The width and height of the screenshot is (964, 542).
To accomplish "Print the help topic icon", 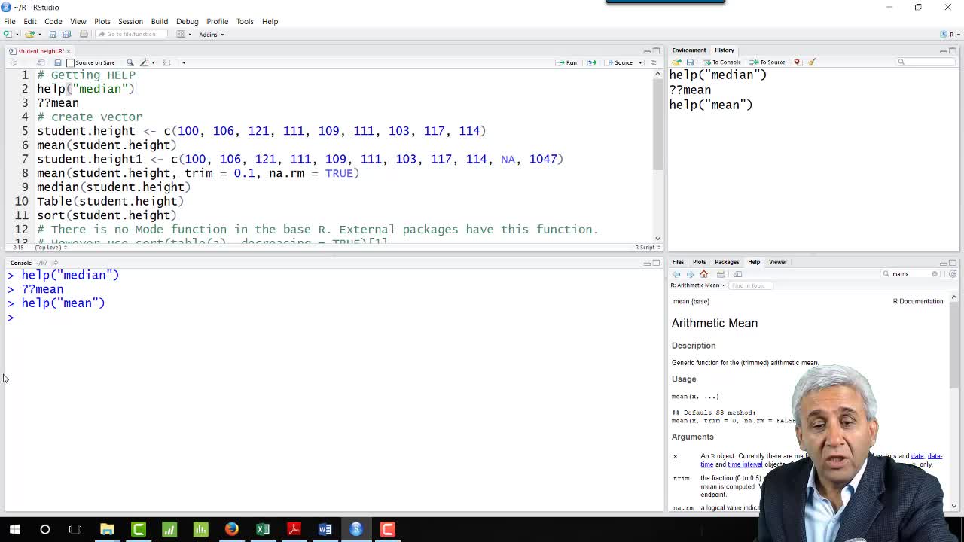I will point(721,274).
